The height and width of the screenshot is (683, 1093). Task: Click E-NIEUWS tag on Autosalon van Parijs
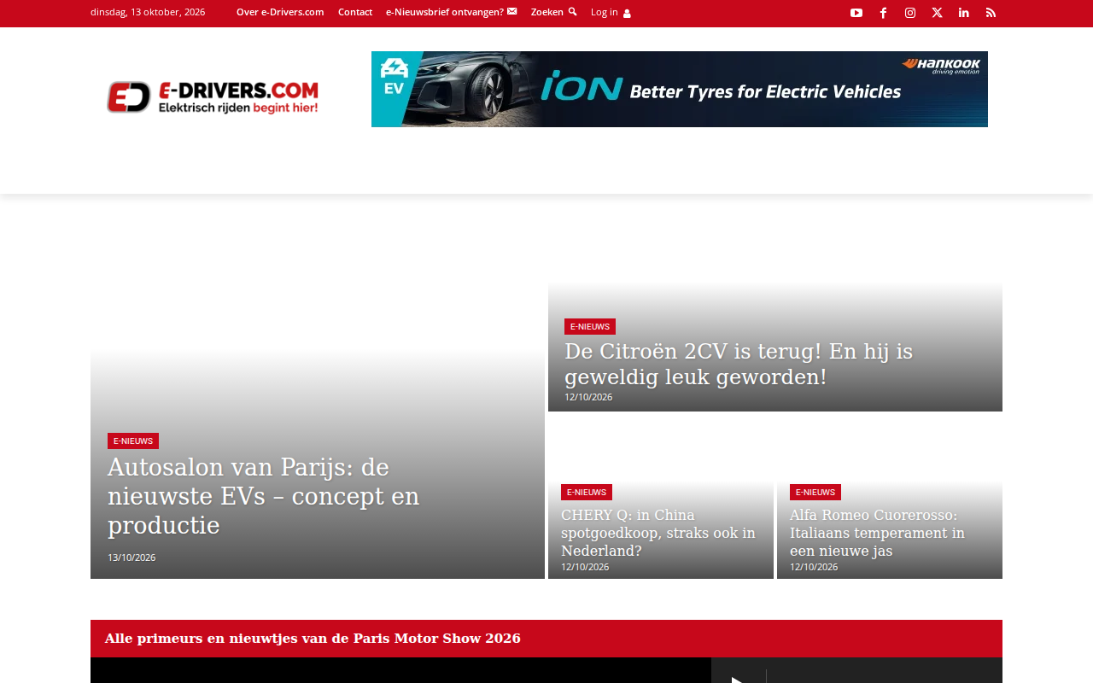coord(133,441)
